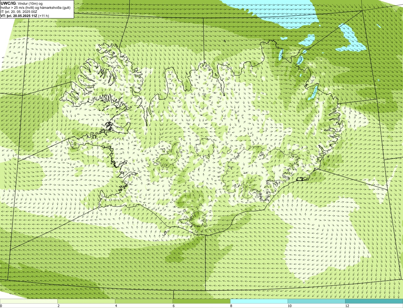
Task: Click the "4" scale label
Action: coord(116,306)
